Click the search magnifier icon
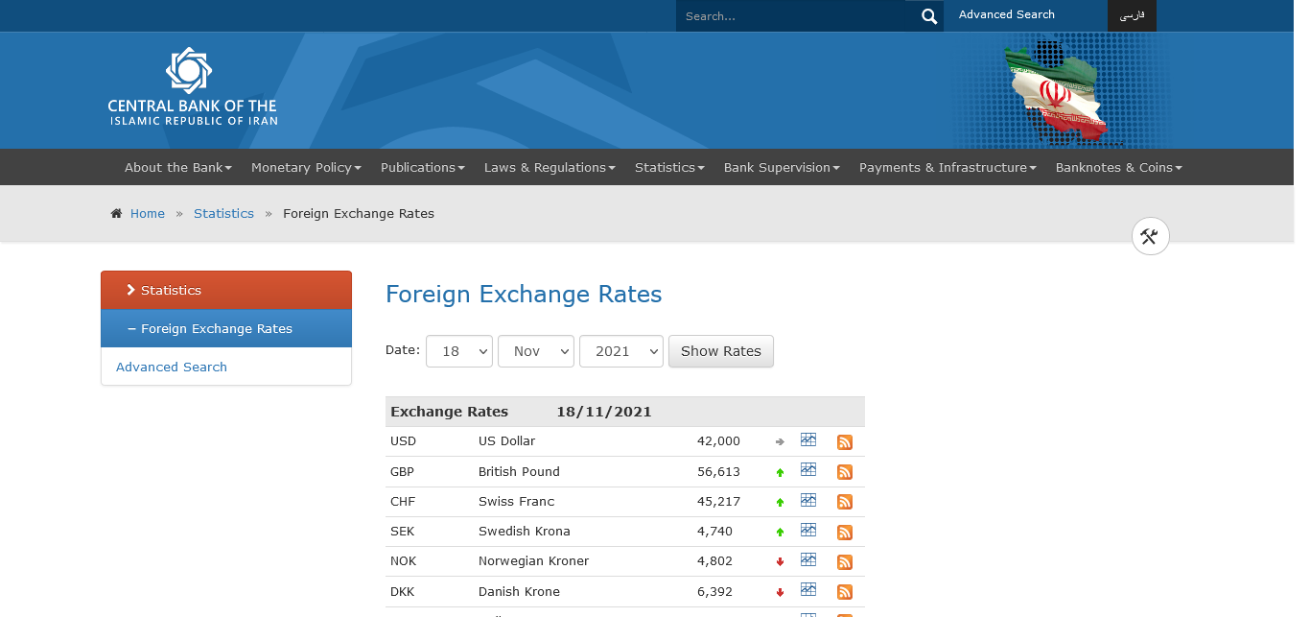Viewport: 1310px width, 617px height. [928, 16]
